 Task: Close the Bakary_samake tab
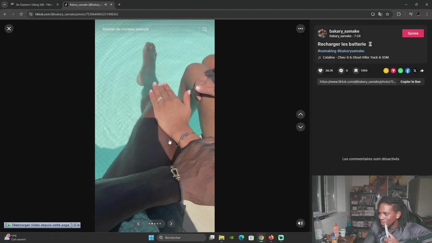click(111, 5)
